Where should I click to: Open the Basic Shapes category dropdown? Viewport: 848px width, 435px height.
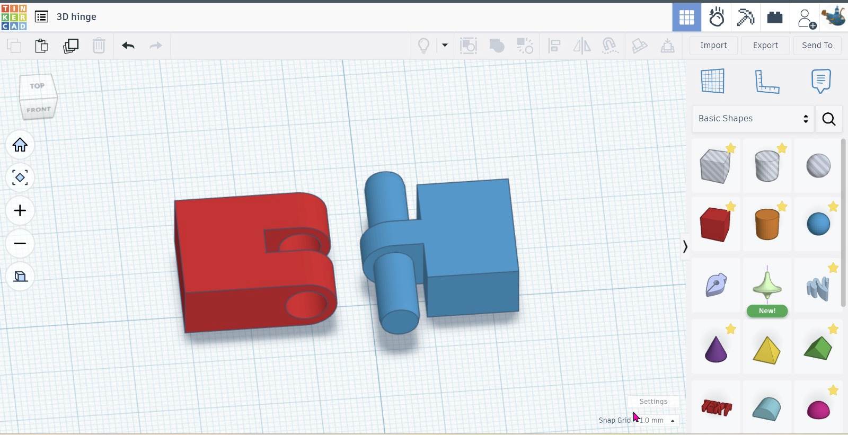[x=753, y=119]
